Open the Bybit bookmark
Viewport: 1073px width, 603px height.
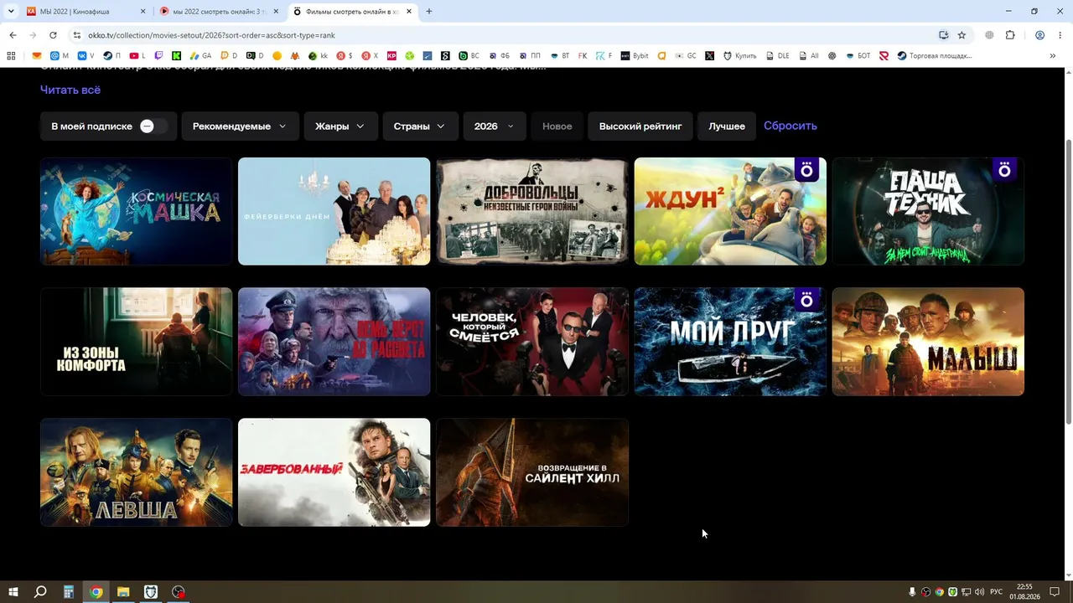pos(635,56)
